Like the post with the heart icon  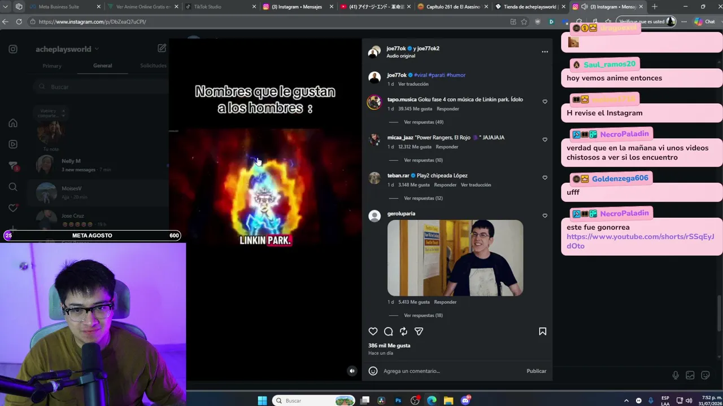[373, 332]
